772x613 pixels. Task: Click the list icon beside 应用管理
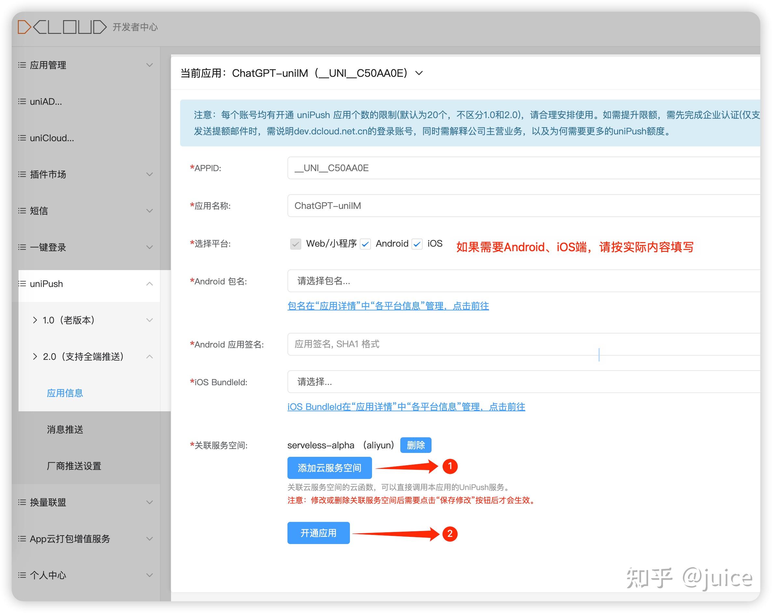point(22,65)
